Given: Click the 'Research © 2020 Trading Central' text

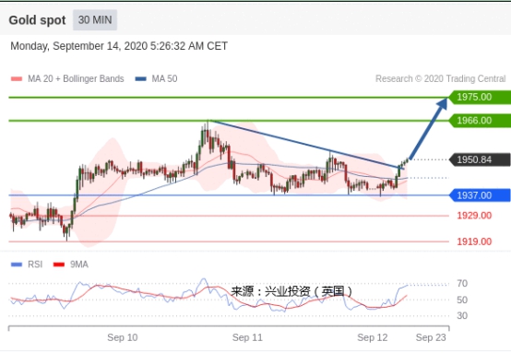Looking at the screenshot, I should click(441, 79).
